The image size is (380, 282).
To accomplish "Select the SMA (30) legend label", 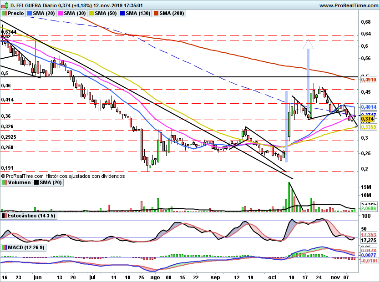I will pyautogui.click(x=75, y=13).
